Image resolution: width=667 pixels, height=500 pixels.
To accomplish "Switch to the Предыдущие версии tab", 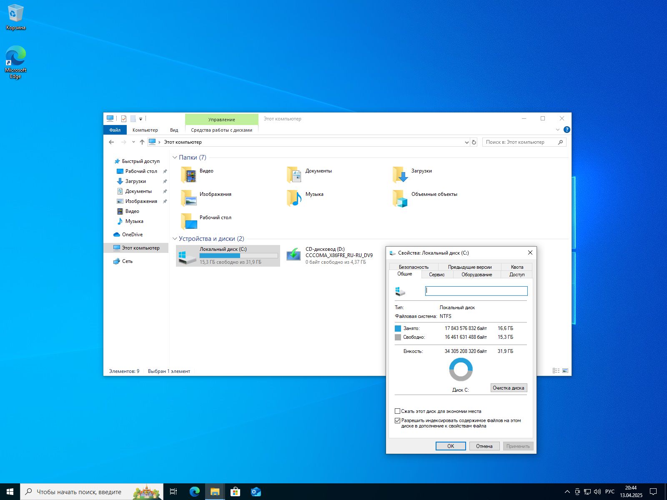I will tap(470, 267).
